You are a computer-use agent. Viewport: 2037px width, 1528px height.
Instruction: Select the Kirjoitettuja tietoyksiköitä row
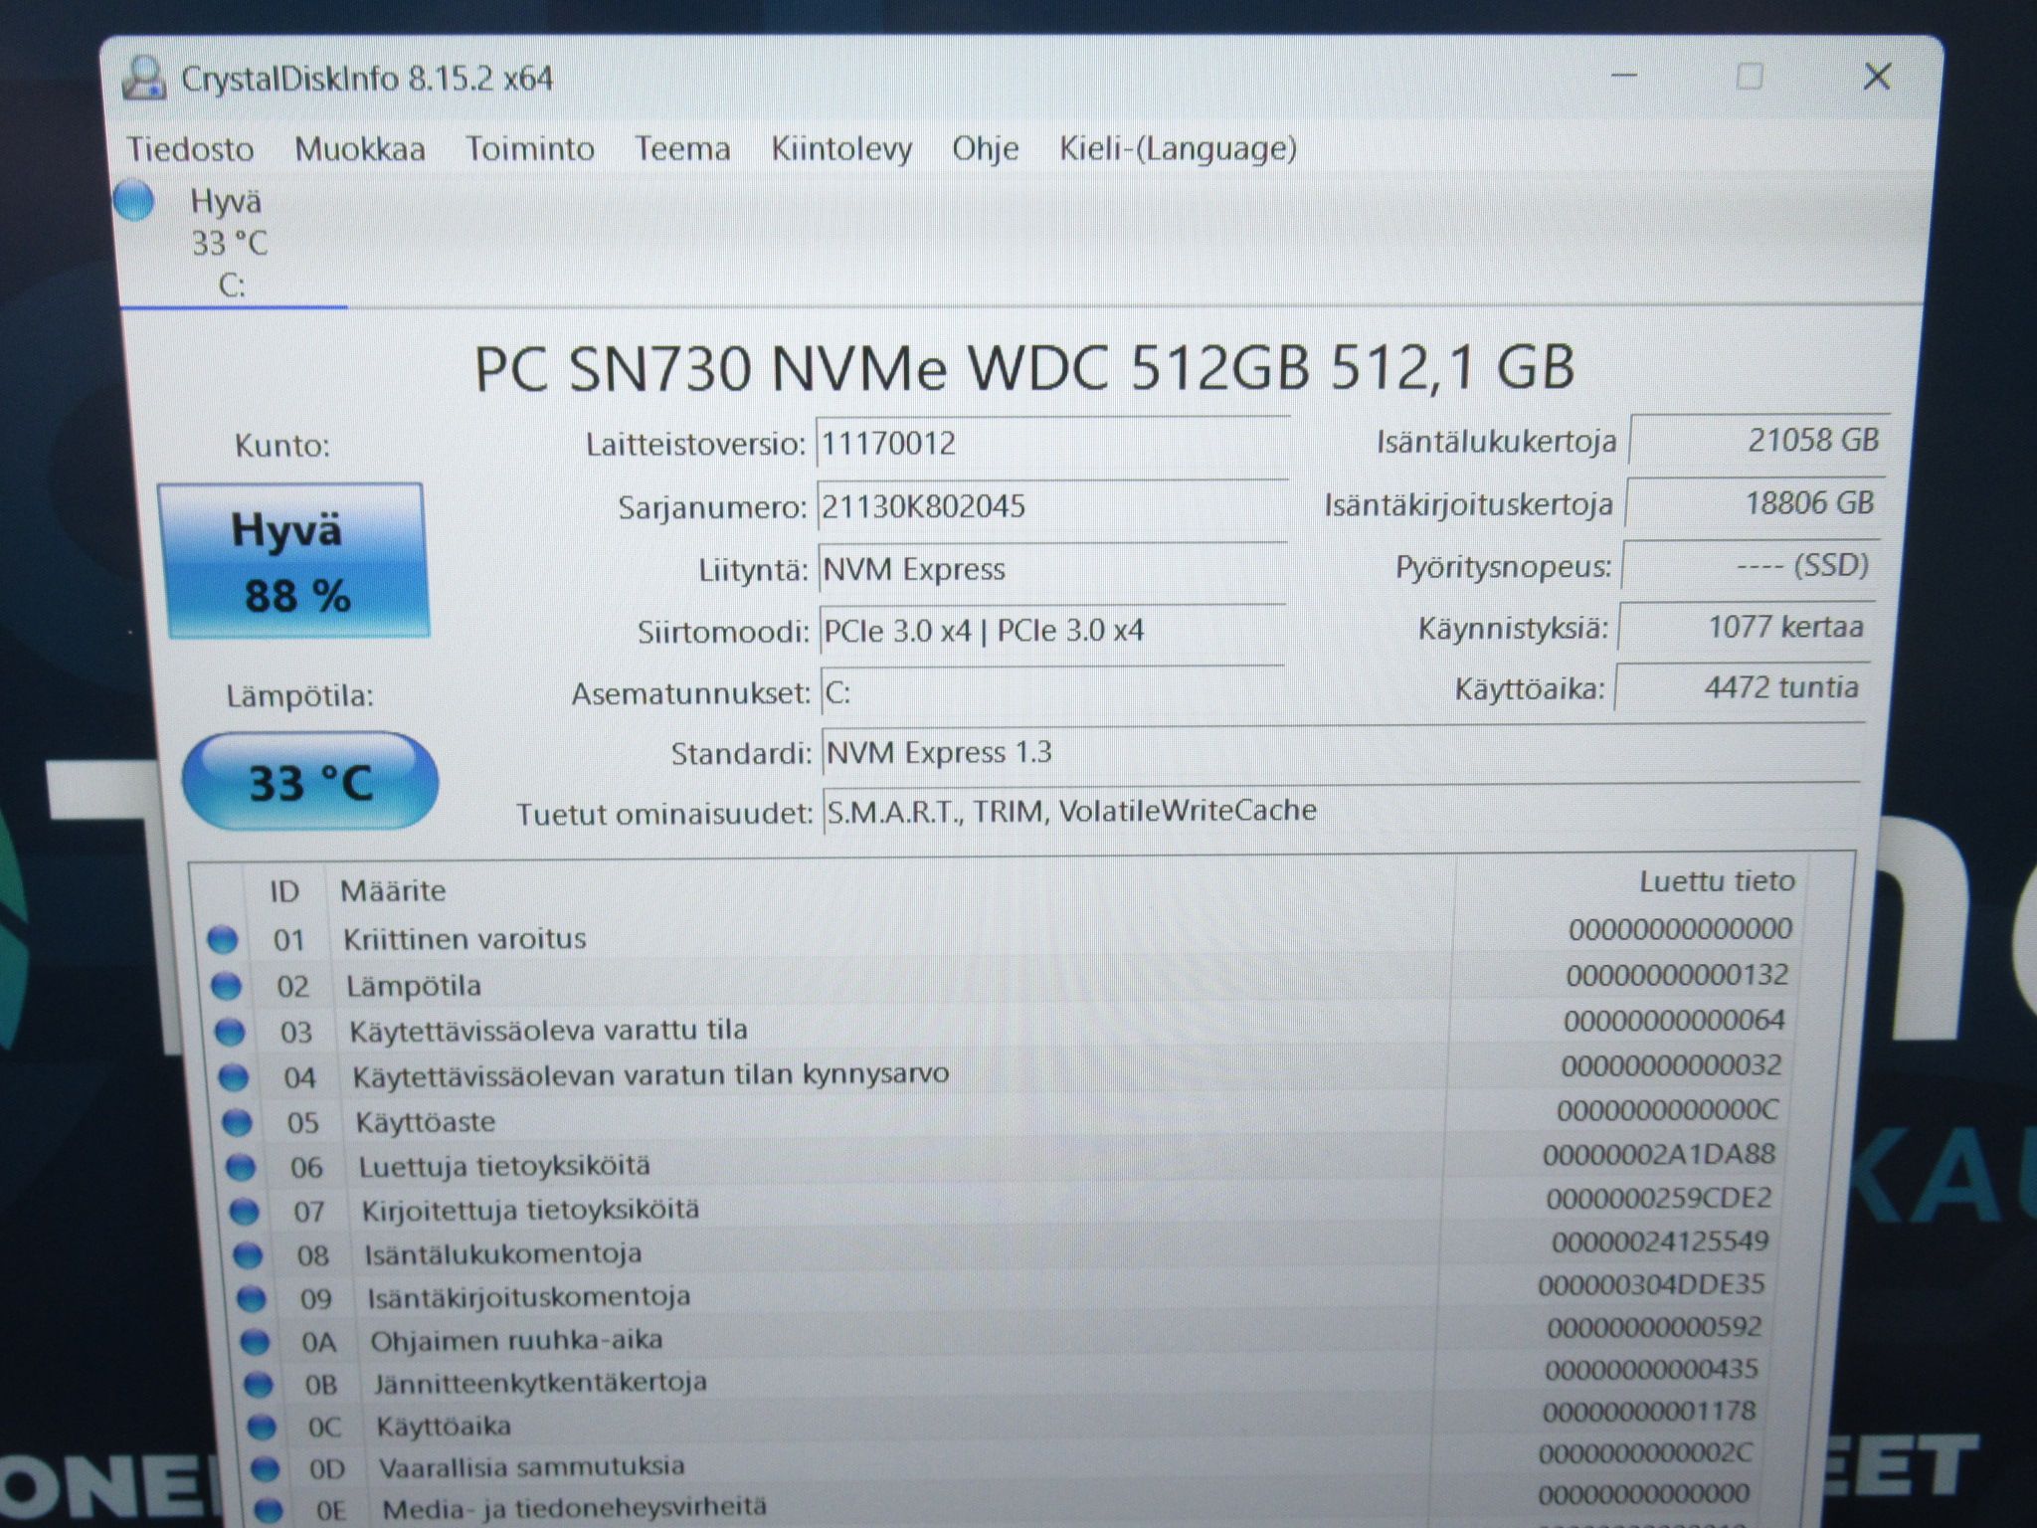[x=1005, y=1209]
